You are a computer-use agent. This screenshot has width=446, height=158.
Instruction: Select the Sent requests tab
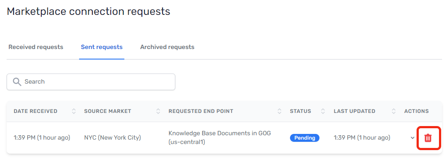[102, 47]
